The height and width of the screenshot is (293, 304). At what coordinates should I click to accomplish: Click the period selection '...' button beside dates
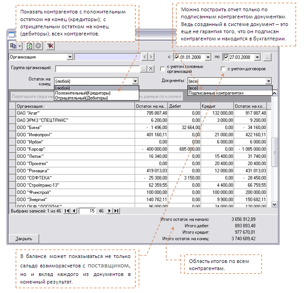click(268, 57)
